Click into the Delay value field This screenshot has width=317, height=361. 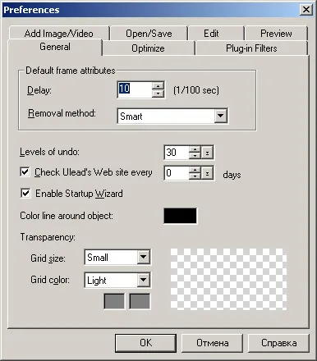point(135,89)
